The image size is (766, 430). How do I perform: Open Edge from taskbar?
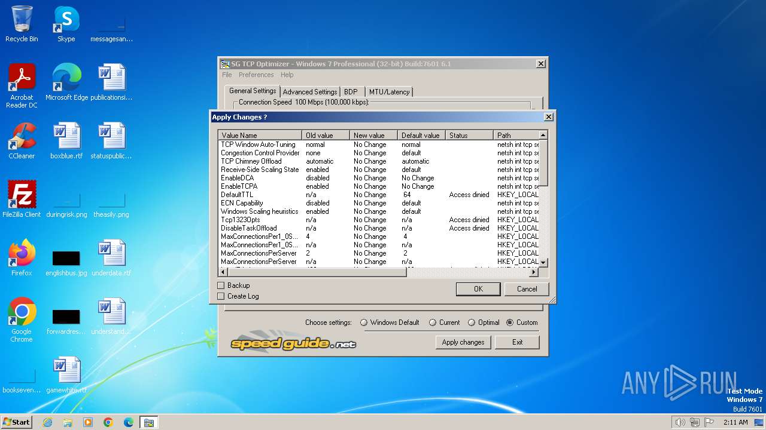(x=129, y=422)
